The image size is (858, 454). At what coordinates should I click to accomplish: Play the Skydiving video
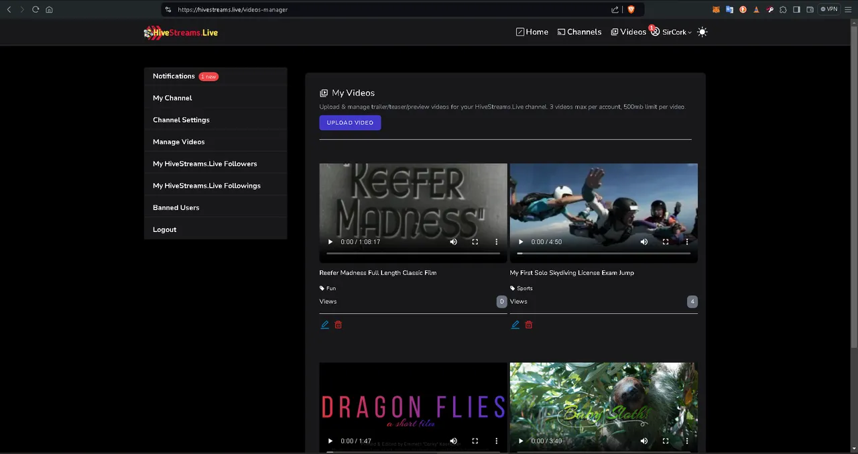click(x=521, y=242)
